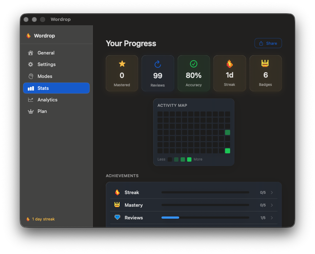This screenshot has width=315, height=254.
Task: Click the share arrow icon
Action: [261, 43]
